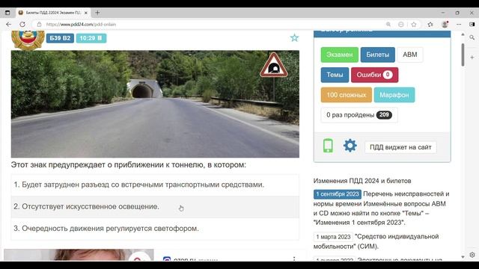Open the site info lock icon
The width and height of the screenshot is (479, 269).
click(39, 25)
